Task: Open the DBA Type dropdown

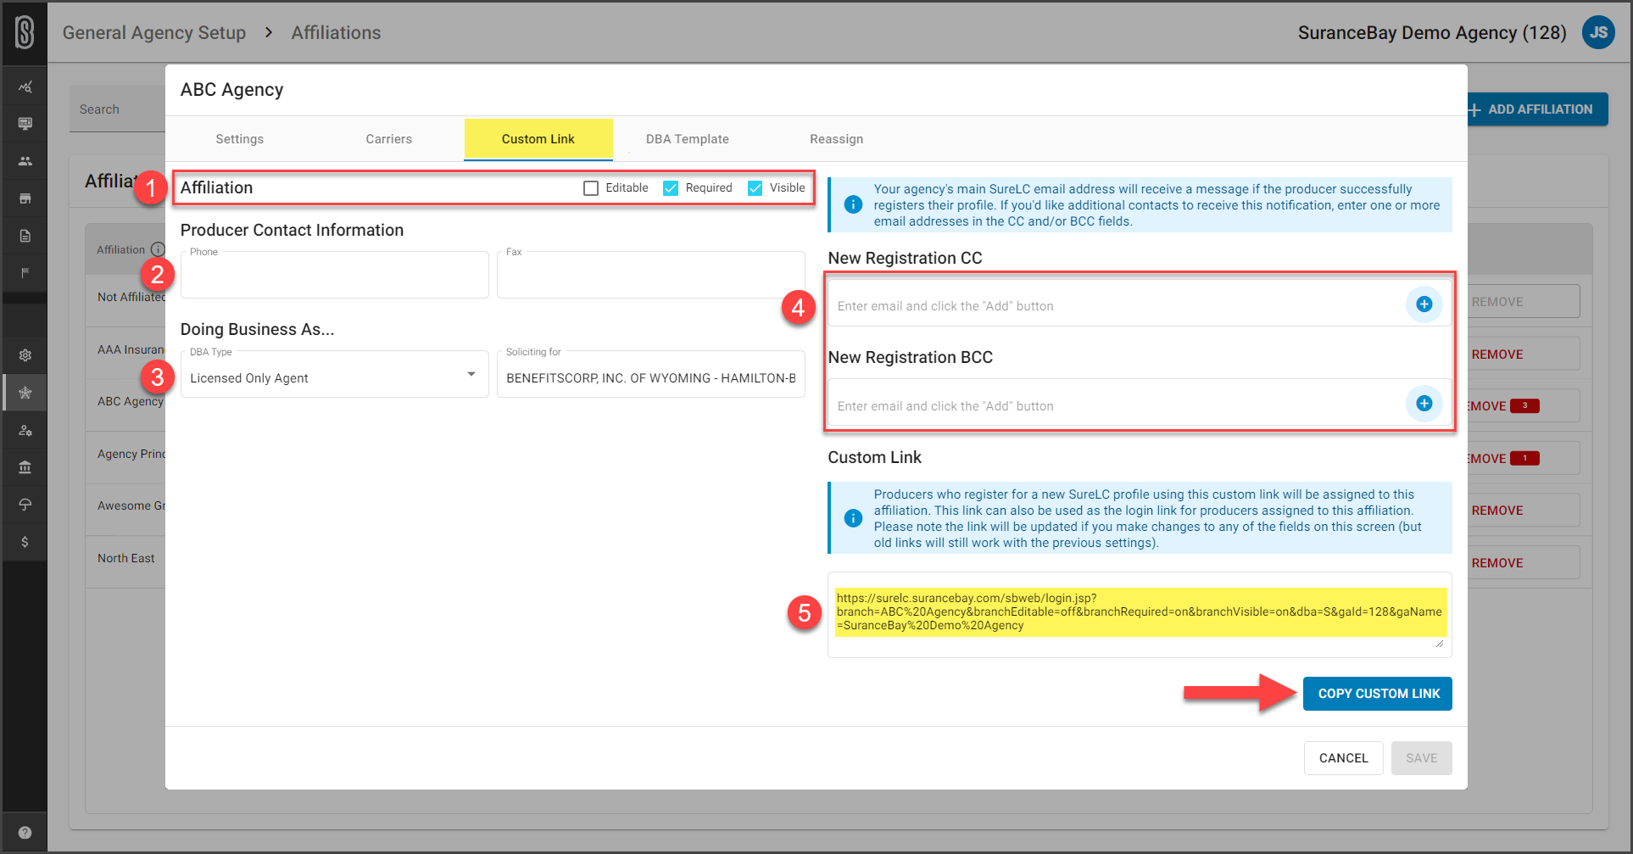Action: (334, 374)
